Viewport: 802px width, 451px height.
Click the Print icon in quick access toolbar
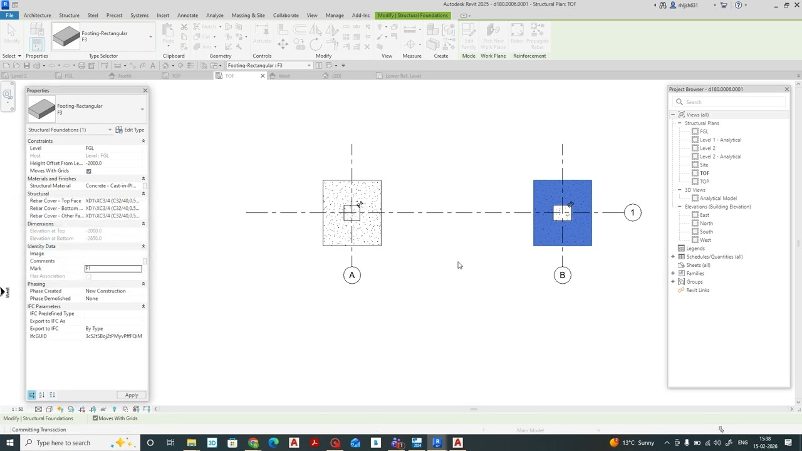click(81, 65)
